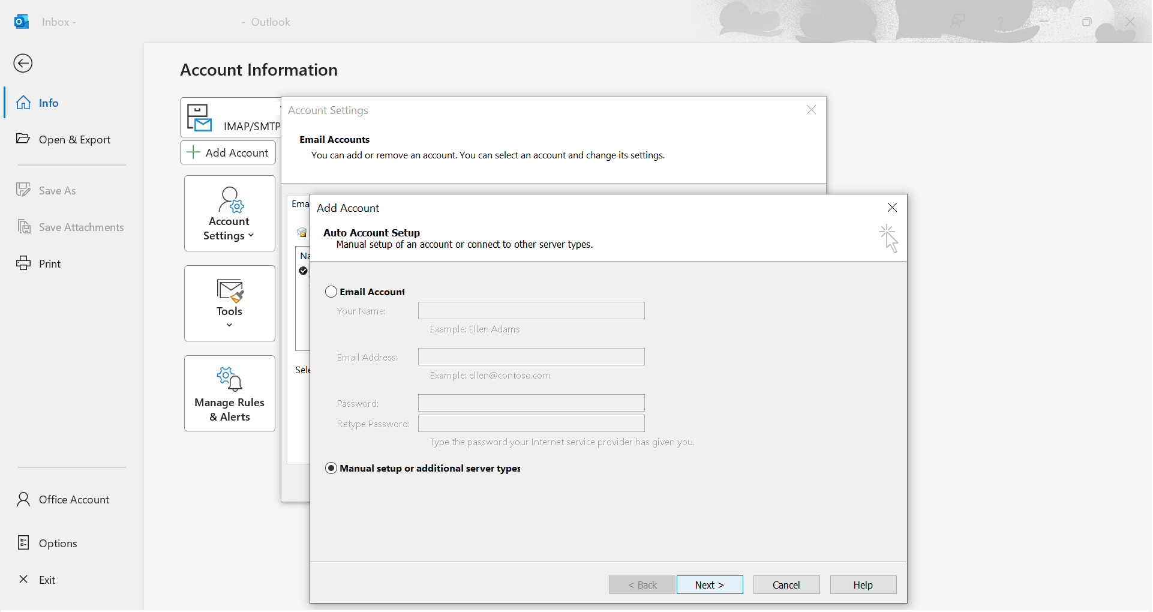Click the Your Name input field

click(x=532, y=311)
